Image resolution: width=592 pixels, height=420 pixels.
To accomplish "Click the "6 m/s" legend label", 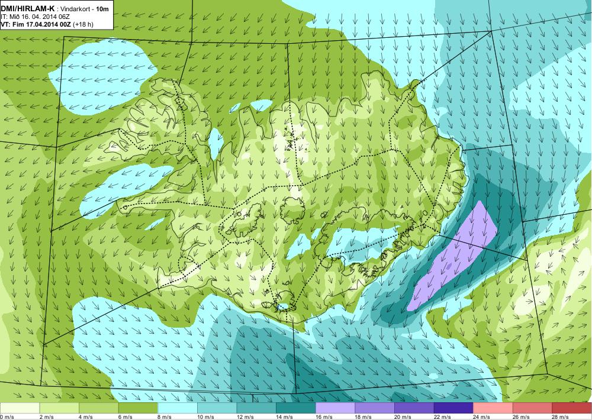I will coord(126,416).
